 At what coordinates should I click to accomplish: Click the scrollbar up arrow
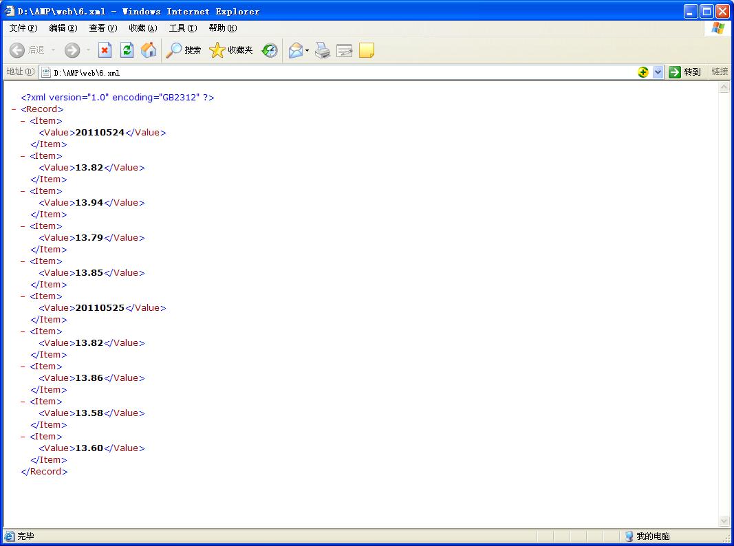click(724, 87)
